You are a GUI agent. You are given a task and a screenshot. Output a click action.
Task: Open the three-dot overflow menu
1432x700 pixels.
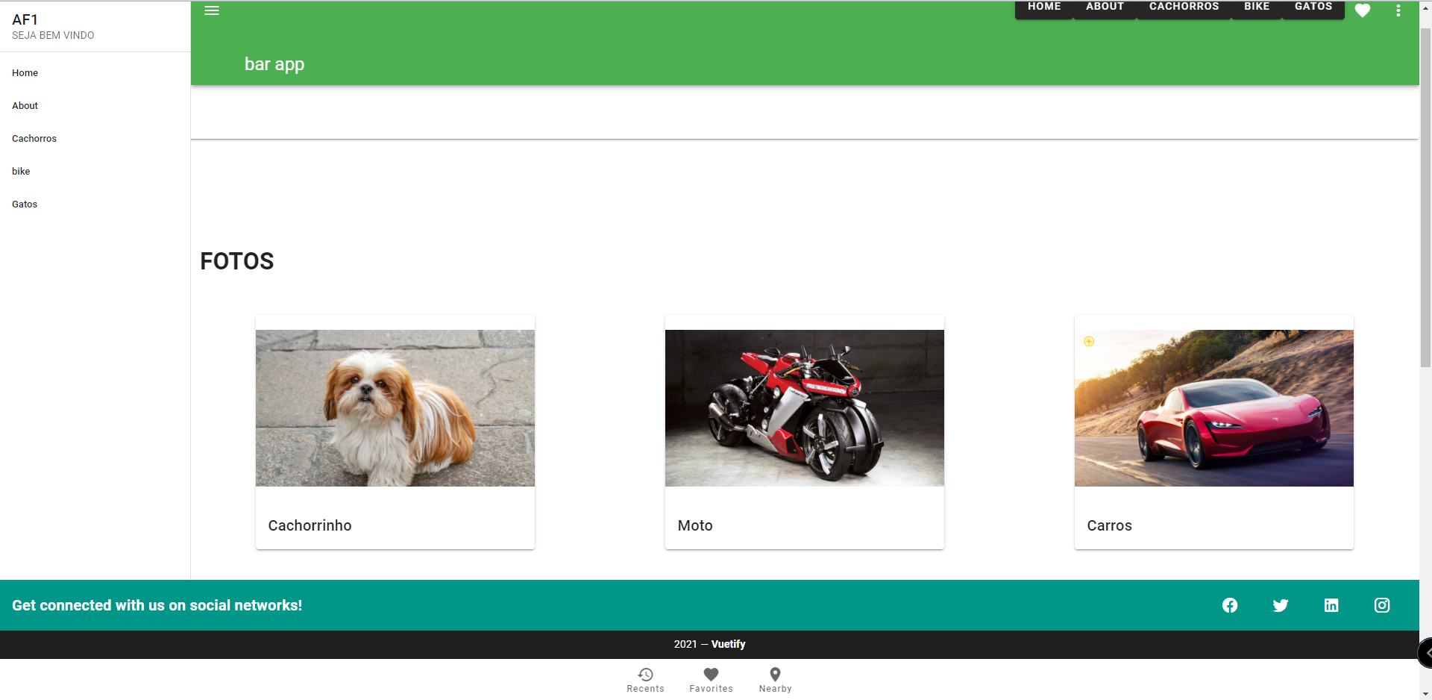tap(1398, 10)
